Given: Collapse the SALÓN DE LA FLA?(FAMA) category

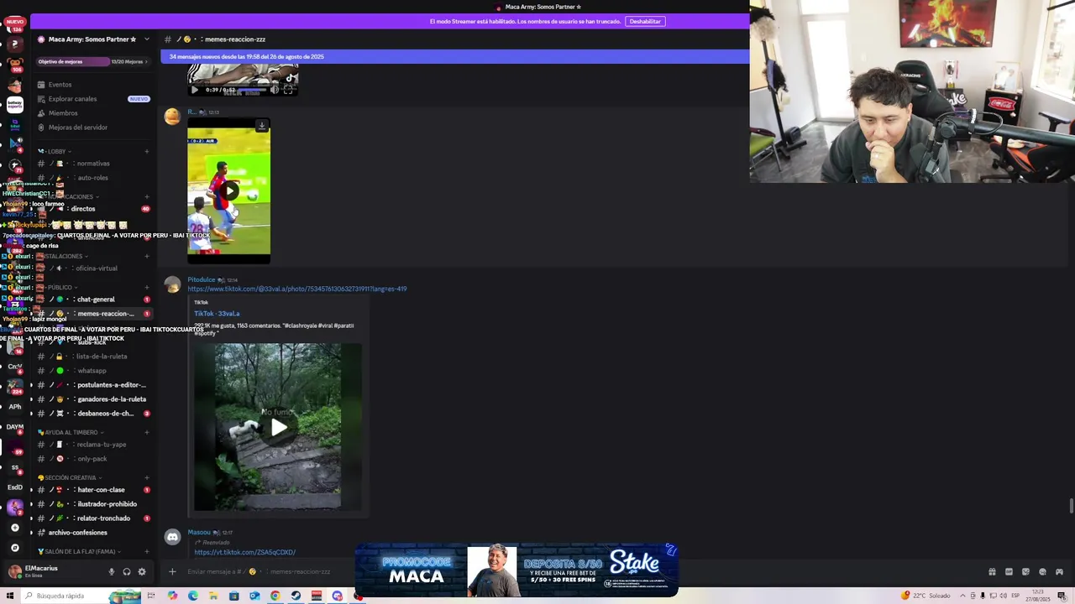Looking at the screenshot, I should (79, 552).
